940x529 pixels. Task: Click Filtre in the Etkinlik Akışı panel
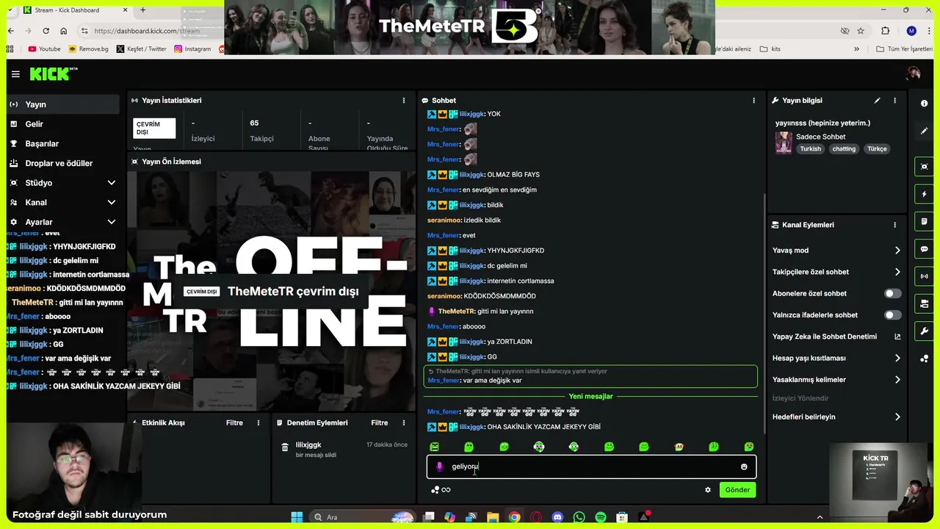[x=234, y=422]
